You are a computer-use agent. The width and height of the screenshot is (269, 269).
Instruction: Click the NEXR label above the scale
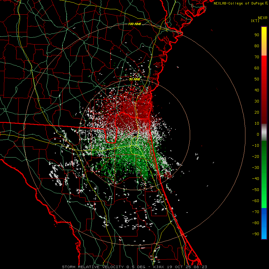[262, 18]
